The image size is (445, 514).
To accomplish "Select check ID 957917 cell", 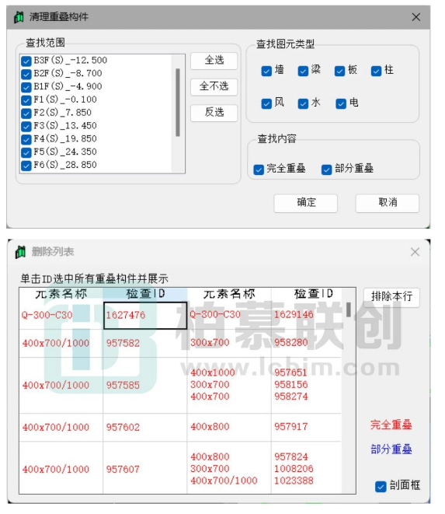I will [306, 427].
